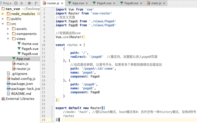Close the PageA.vue tab
This screenshot has width=197, height=123.
click(x=114, y=3)
